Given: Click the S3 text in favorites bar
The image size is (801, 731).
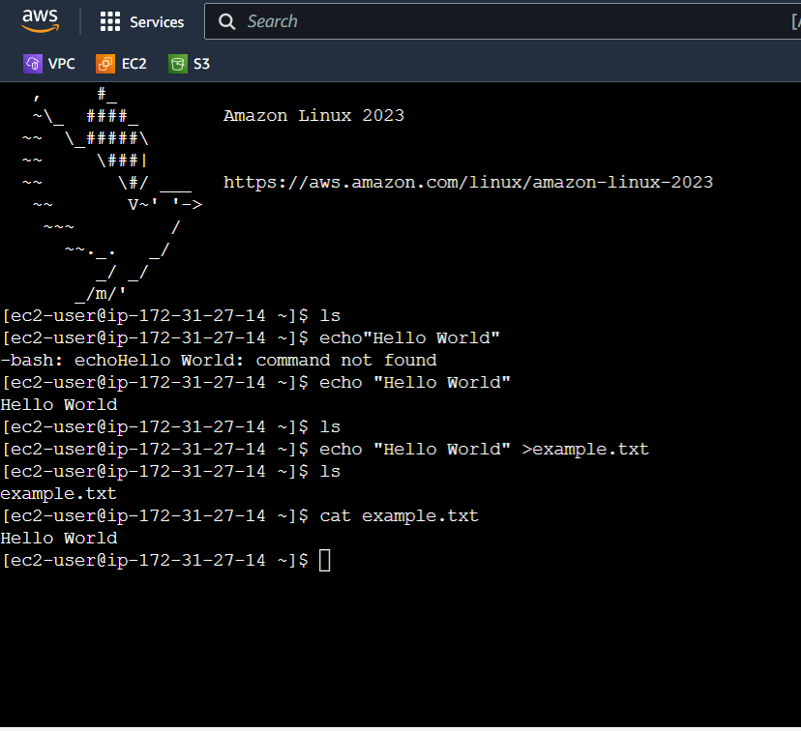Looking at the screenshot, I should point(201,63).
